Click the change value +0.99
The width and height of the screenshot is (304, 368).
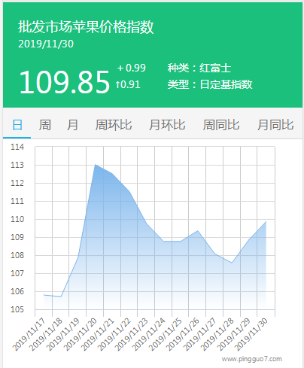pyautogui.click(x=132, y=68)
